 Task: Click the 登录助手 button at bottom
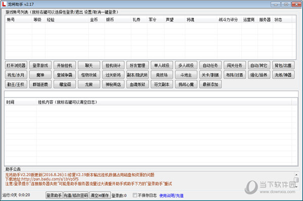[x=54, y=195]
